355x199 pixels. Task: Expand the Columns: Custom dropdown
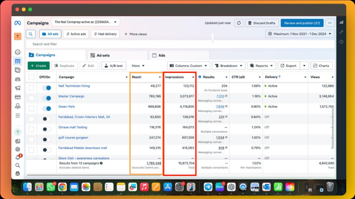point(189,66)
